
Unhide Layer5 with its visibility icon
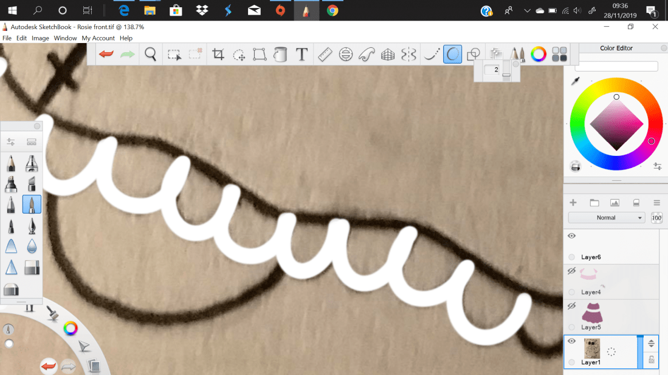click(x=571, y=306)
